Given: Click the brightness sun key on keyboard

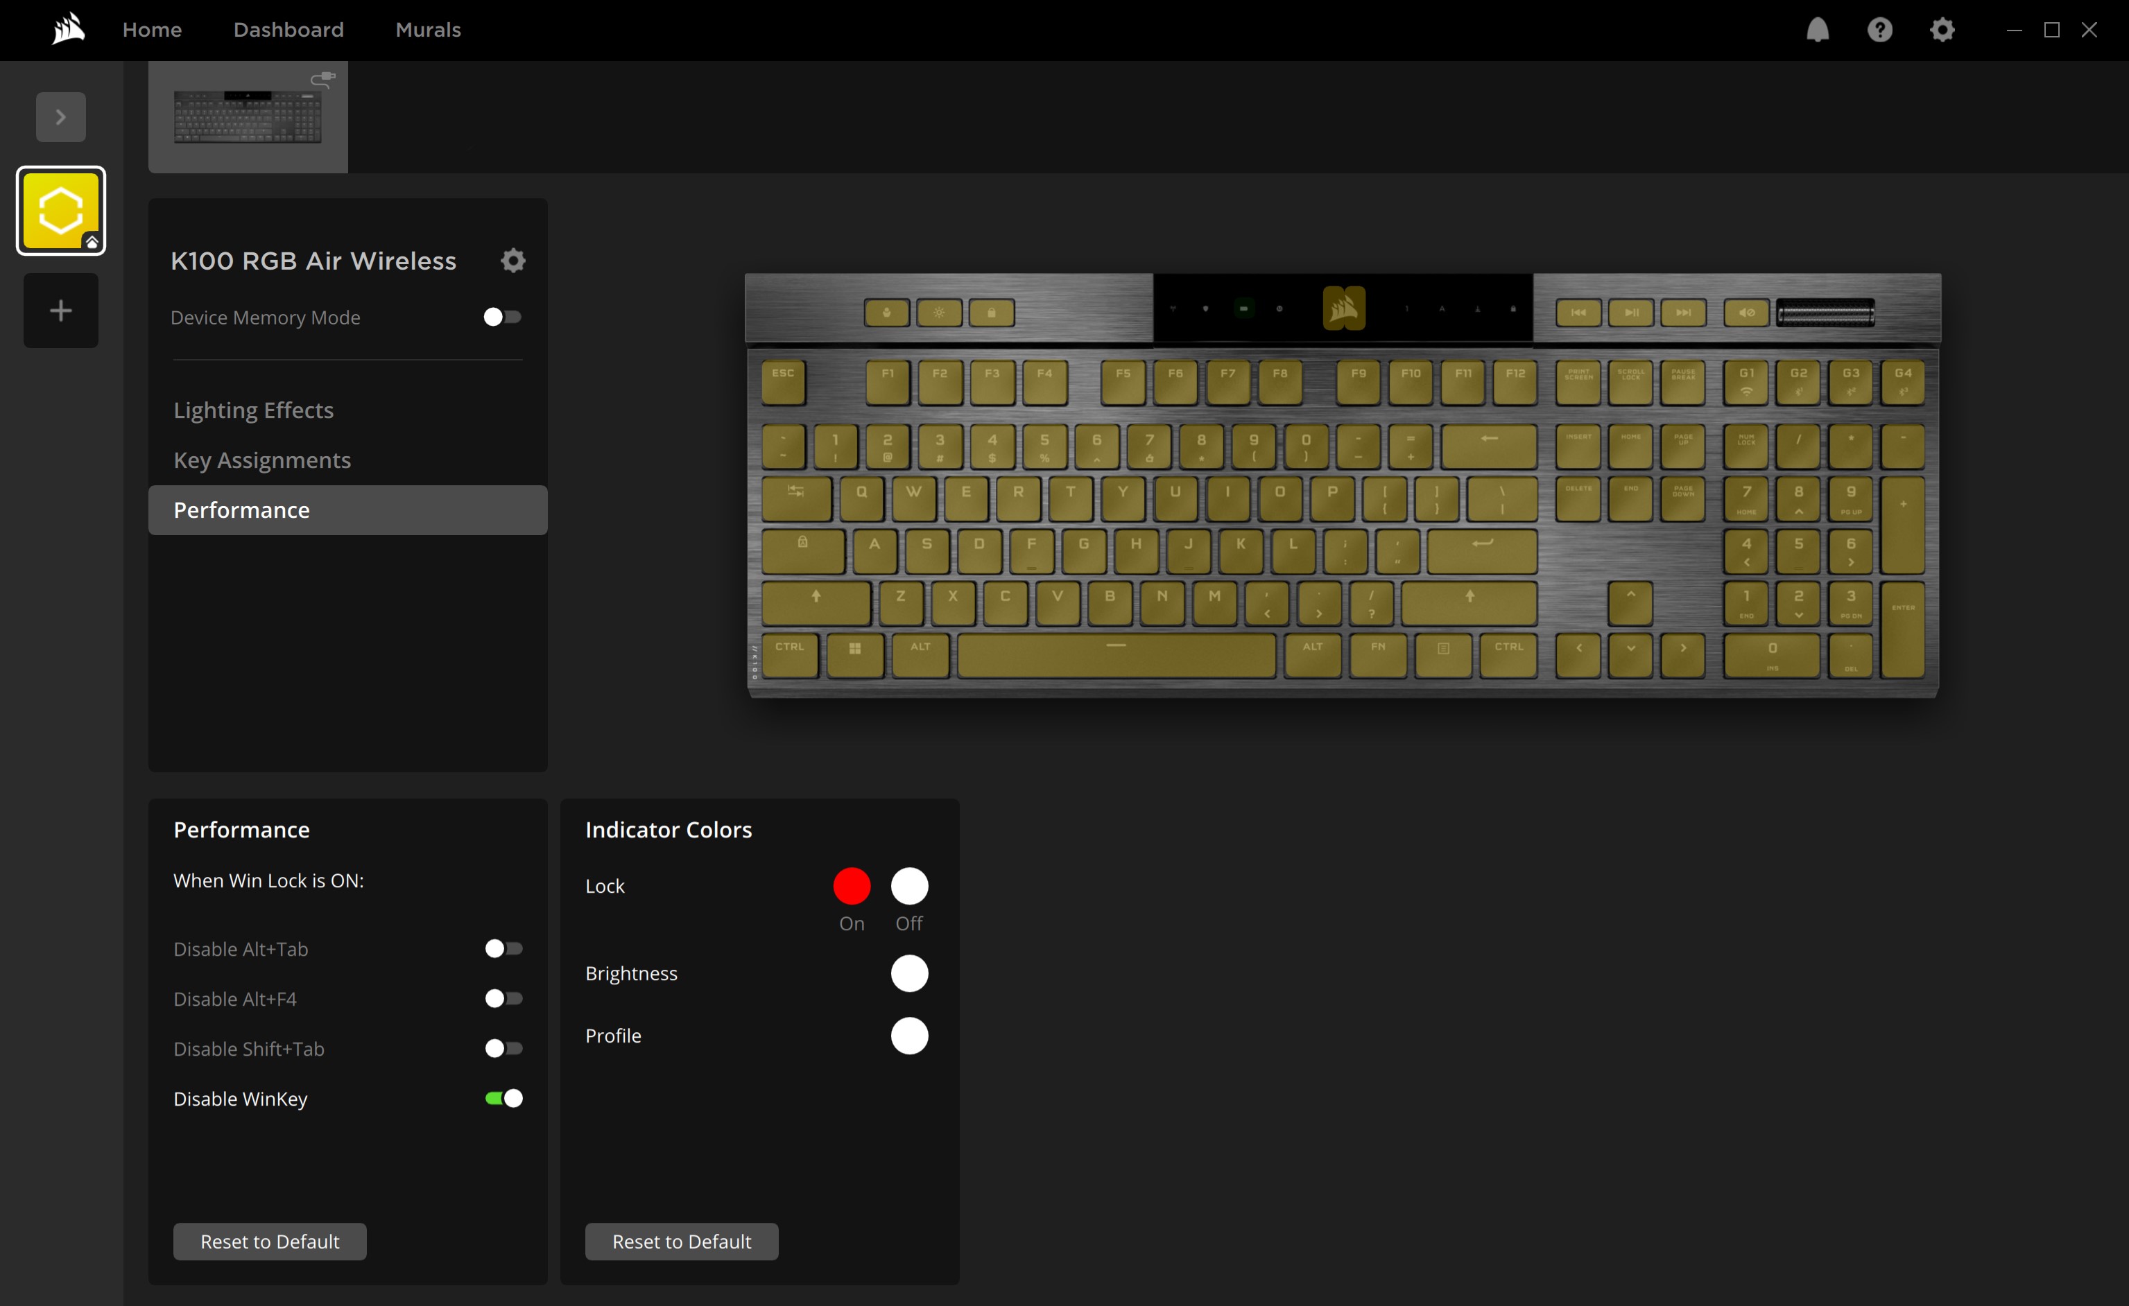Looking at the screenshot, I should point(939,313).
